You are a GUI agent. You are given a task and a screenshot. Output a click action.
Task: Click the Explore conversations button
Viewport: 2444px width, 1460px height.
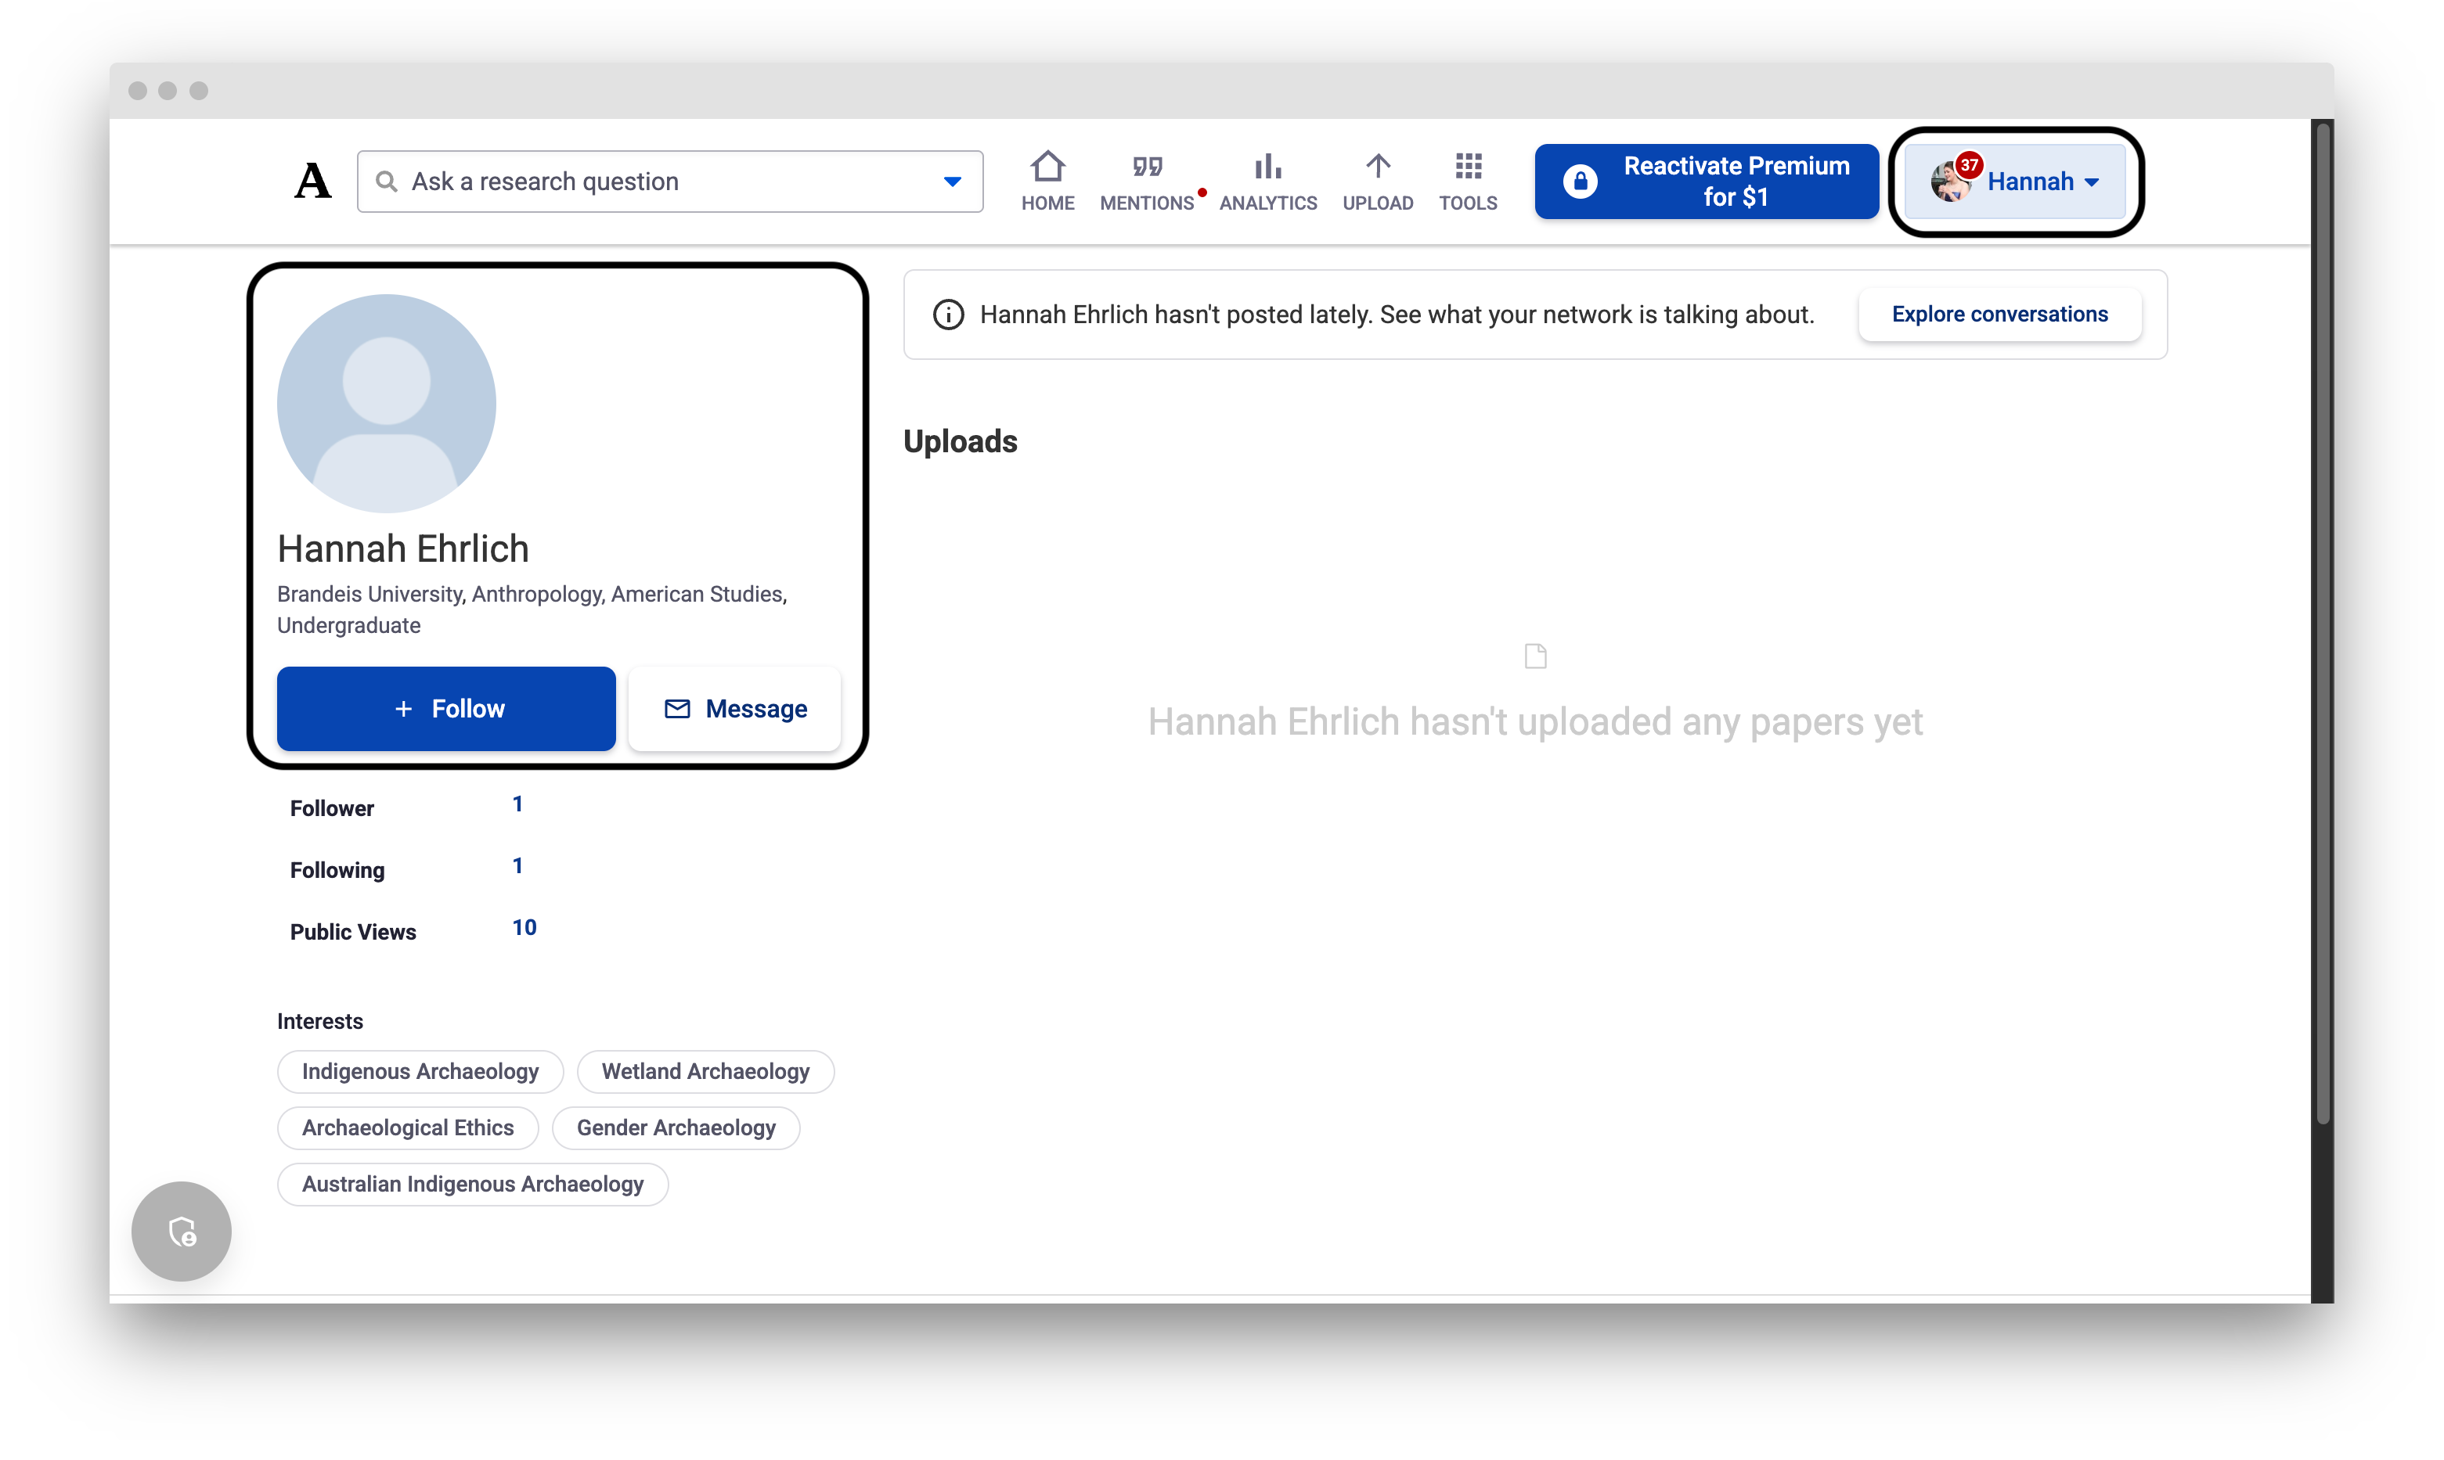point(1999,315)
